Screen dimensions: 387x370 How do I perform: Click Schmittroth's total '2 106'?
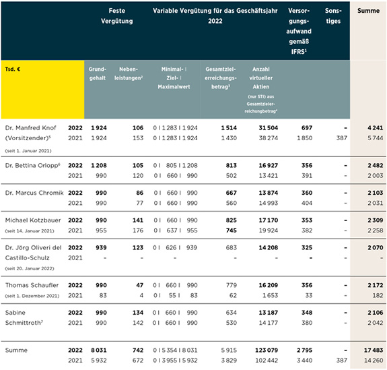[x=375, y=313]
